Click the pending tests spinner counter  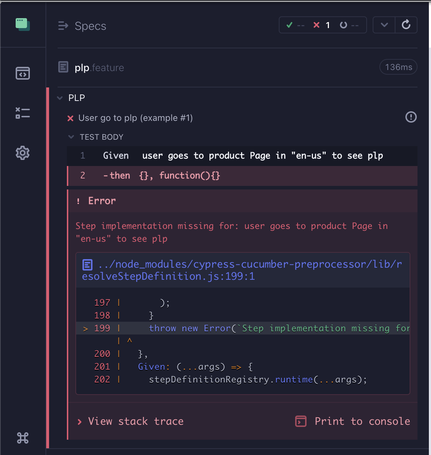pos(349,25)
